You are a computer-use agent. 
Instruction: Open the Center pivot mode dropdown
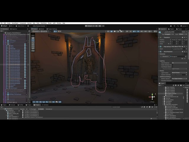click(x=36, y=31)
